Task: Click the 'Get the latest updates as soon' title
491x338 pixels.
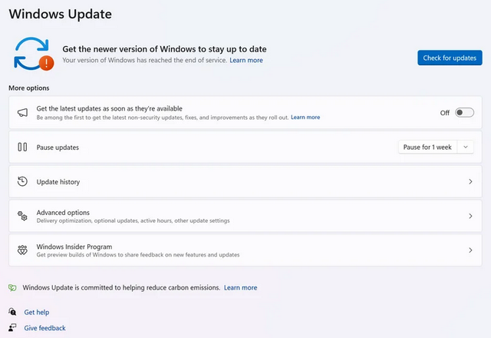Action: [x=109, y=108]
